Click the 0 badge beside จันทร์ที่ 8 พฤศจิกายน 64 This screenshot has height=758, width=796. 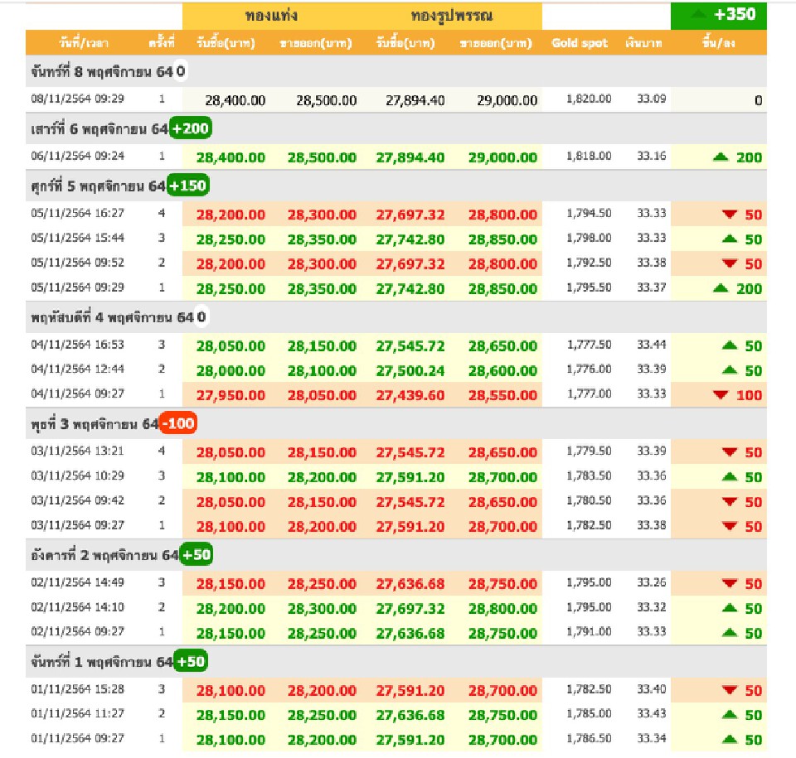click(180, 71)
